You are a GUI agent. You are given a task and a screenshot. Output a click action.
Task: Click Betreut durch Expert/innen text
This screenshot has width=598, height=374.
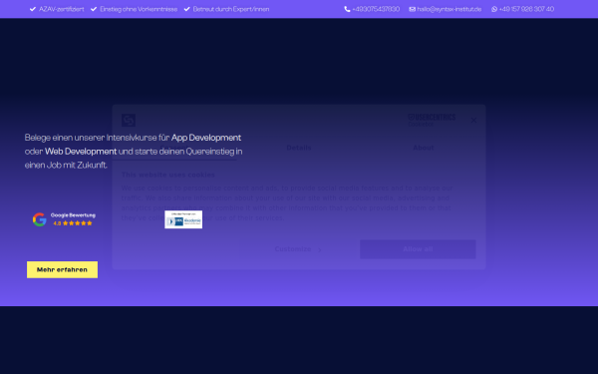click(x=231, y=9)
